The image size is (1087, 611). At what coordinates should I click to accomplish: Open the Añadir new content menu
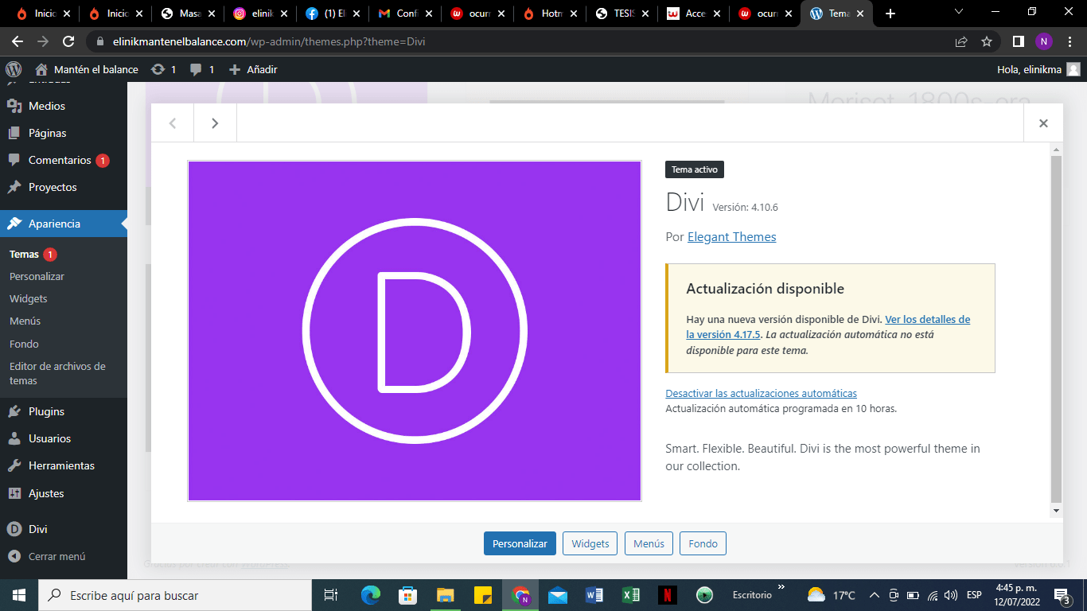click(253, 69)
